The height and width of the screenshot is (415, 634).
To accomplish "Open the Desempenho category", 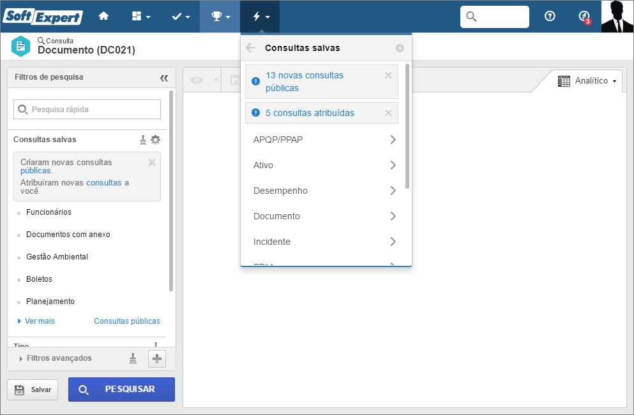I will pos(324,191).
